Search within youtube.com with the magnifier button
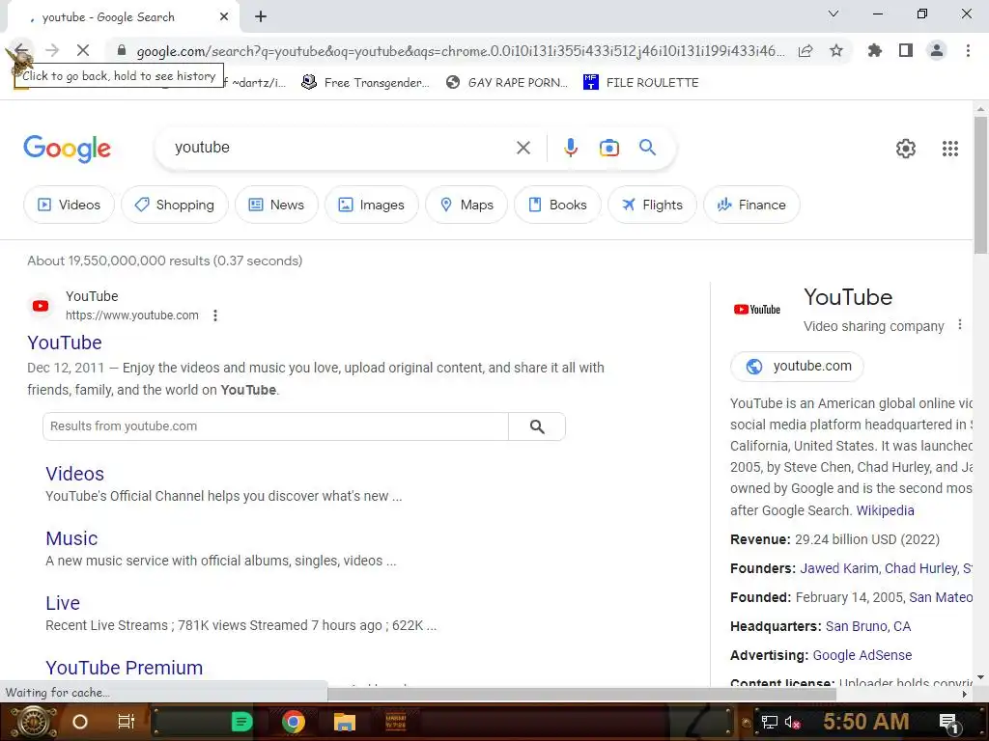This screenshot has height=741, width=989. coord(537,426)
